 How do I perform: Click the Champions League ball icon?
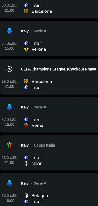tap(9, 69)
